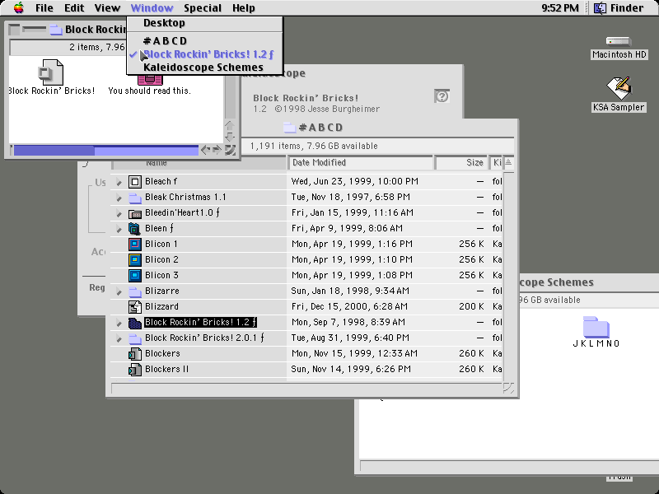Click scroll left arrow in Block Rockin' window
This screenshot has height=494, width=659.
coord(205,150)
